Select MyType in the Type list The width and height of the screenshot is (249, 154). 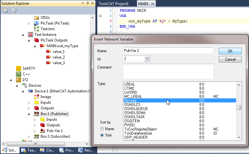point(180,101)
